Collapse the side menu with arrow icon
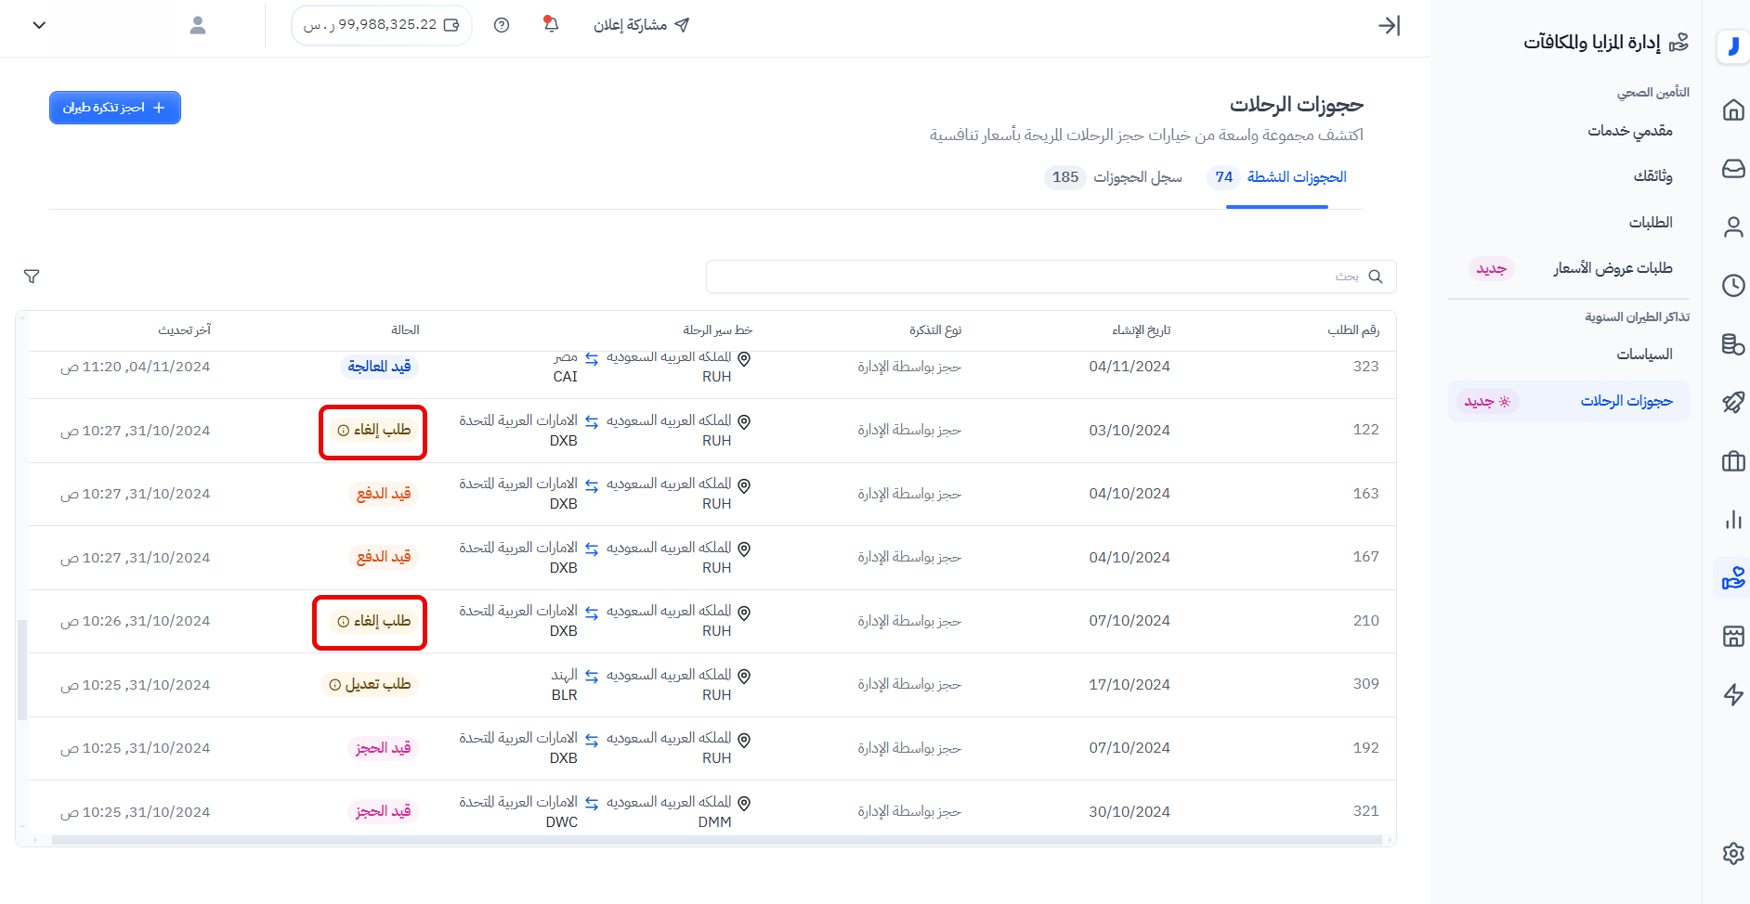This screenshot has width=1750, height=904. [1389, 25]
